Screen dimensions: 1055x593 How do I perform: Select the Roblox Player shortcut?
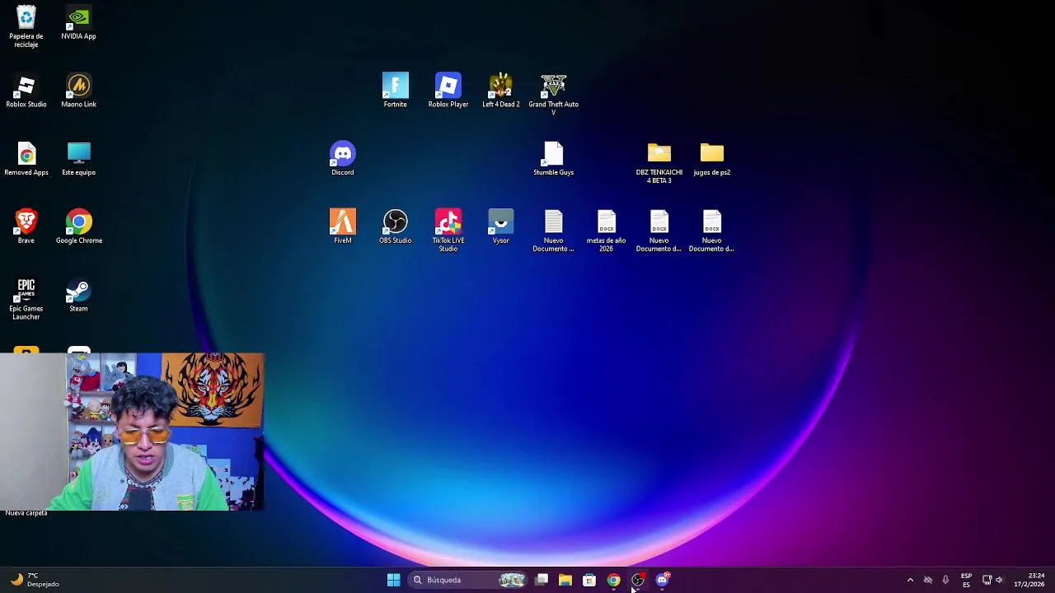pos(448,91)
